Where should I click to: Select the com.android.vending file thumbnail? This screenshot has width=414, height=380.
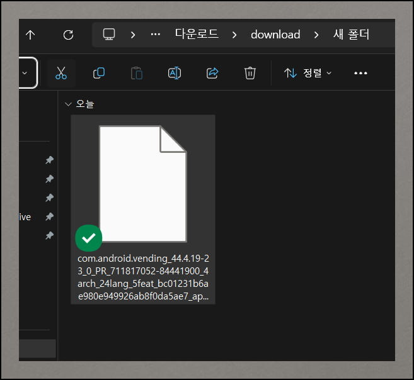143,184
